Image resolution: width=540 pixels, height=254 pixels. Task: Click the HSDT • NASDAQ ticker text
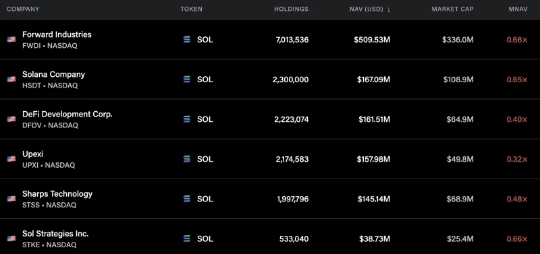(x=50, y=86)
